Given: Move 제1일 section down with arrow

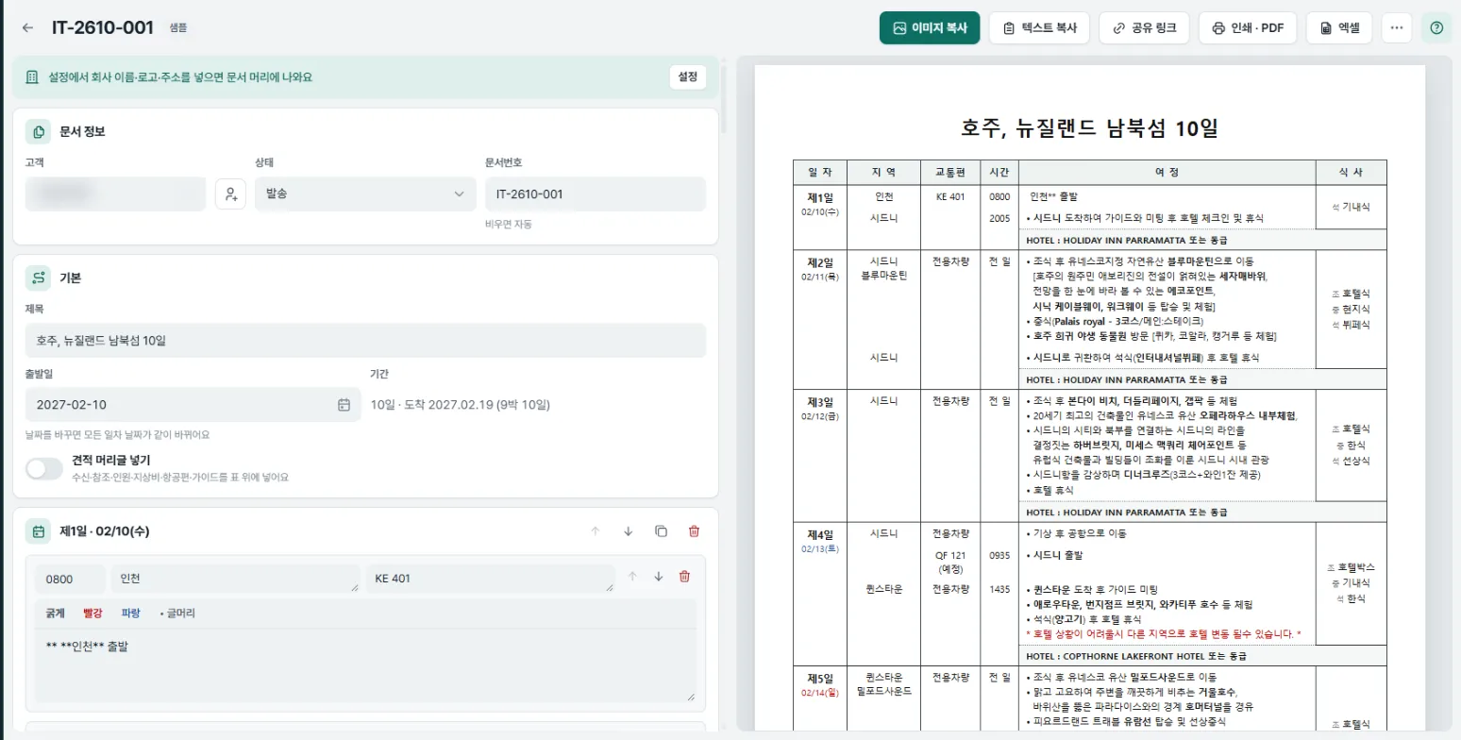Looking at the screenshot, I should [628, 531].
